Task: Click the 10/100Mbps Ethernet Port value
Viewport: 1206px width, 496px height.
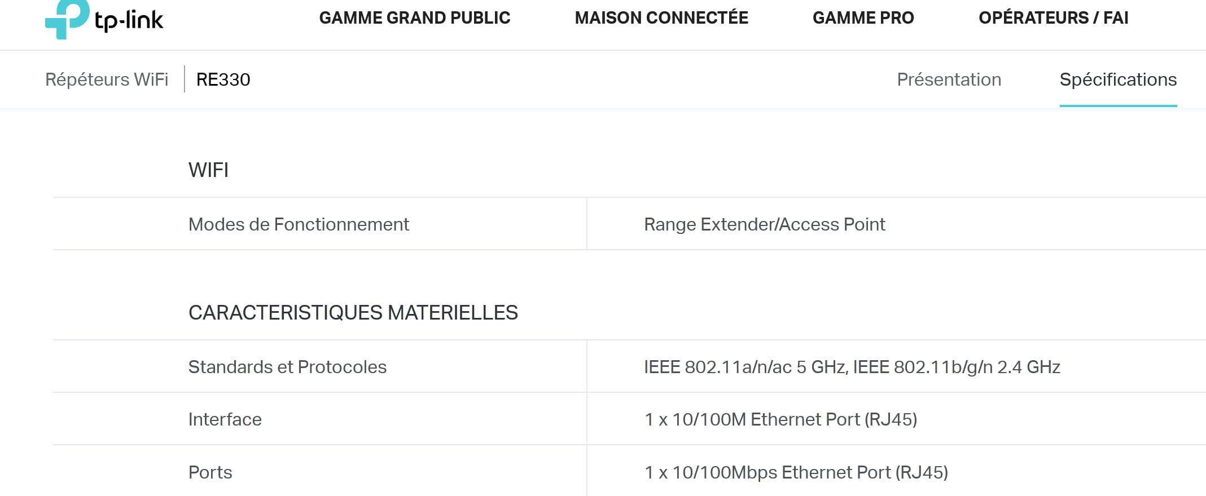Action: [x=796, y=472]
